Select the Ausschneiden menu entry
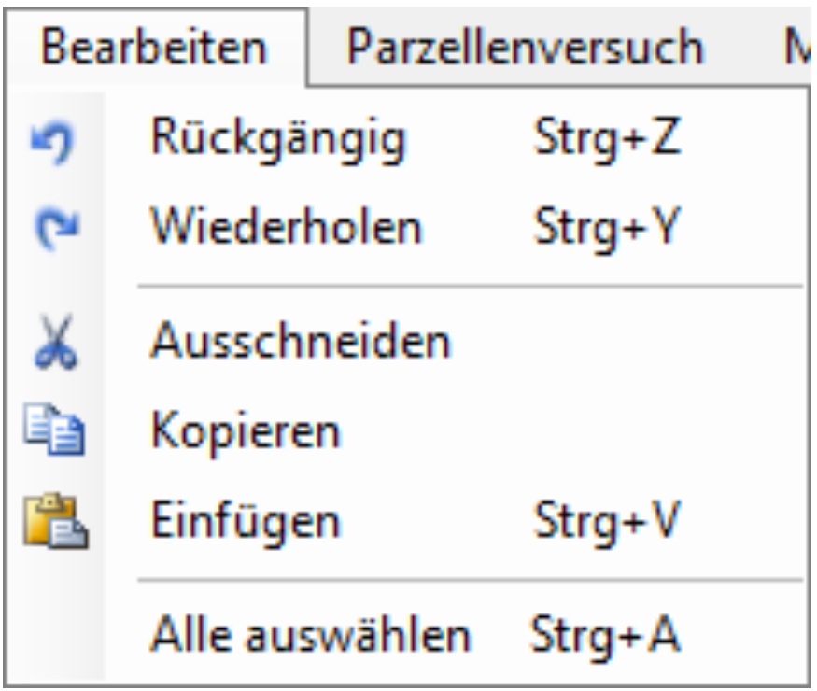Image resolution: width=817 pixels, height=691 pixels. [300, 344]
